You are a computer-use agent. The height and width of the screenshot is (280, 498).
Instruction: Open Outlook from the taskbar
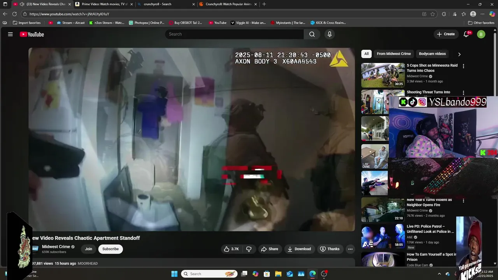289,274
